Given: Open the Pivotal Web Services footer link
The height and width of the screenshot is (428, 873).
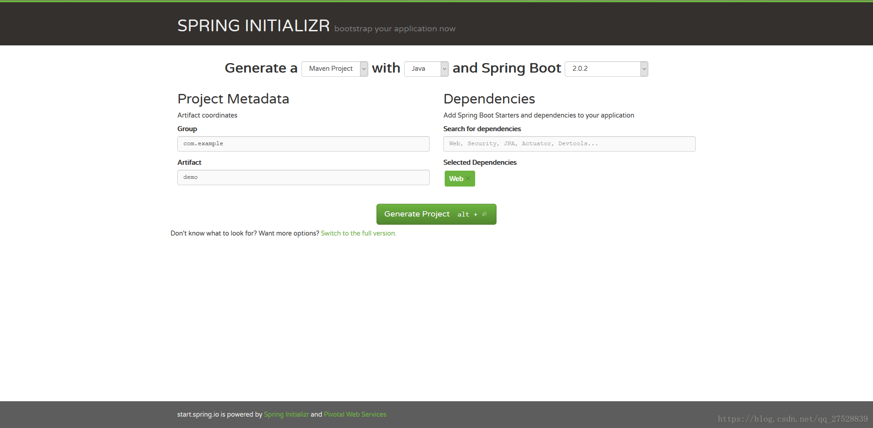Looking at the screenshot, I should [x=355, y=414].
